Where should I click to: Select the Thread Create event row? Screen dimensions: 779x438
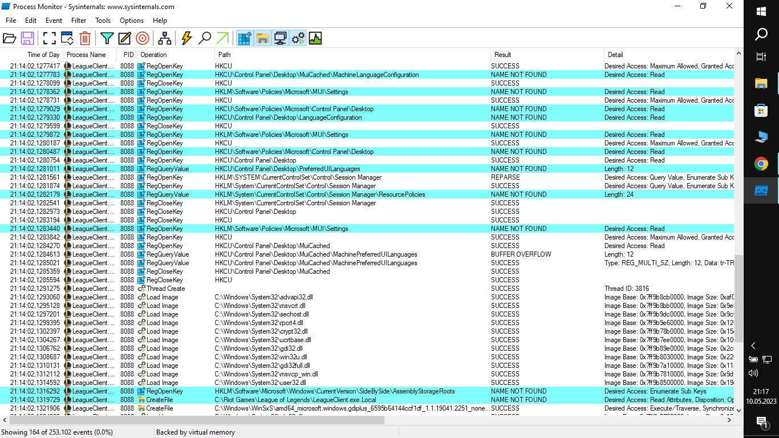(x=367, y=289)
